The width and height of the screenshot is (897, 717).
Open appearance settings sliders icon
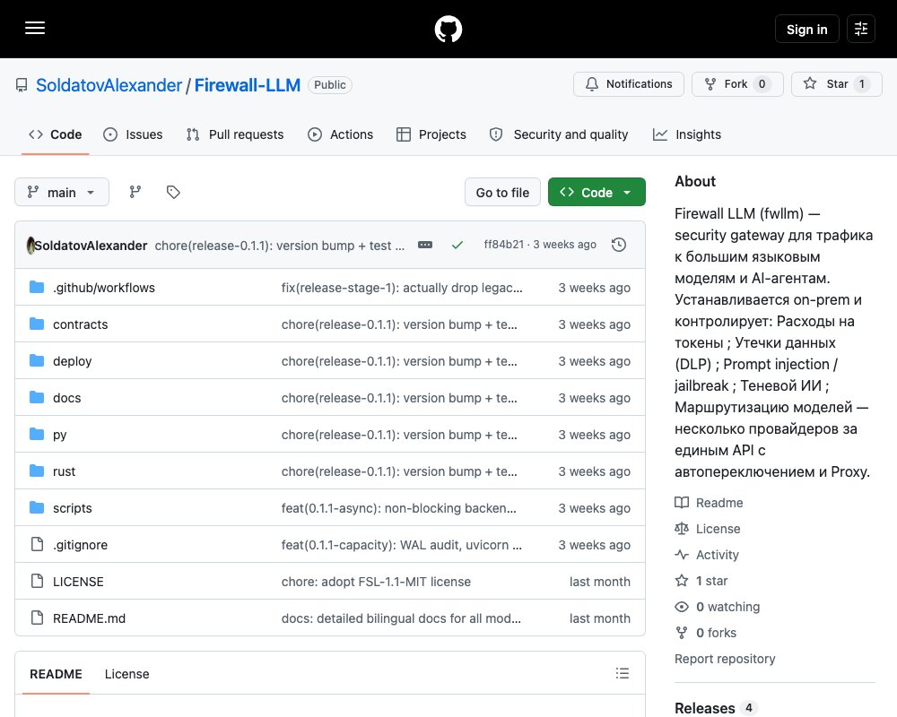click(x=860, y=29)
